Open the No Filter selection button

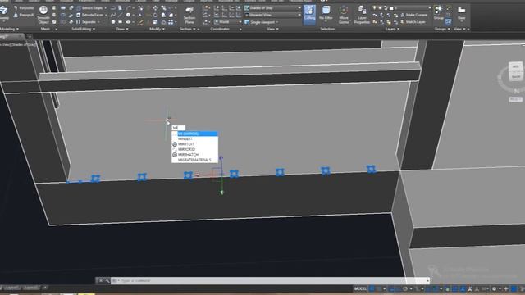pos(326,15)
